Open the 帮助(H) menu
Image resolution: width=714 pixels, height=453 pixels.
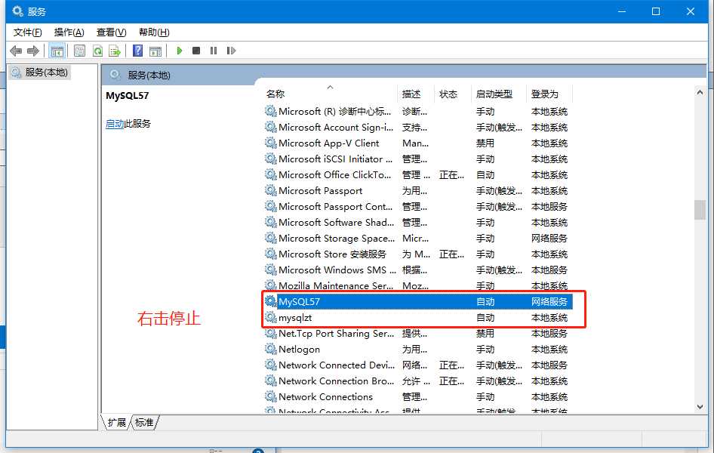[154, 32]
